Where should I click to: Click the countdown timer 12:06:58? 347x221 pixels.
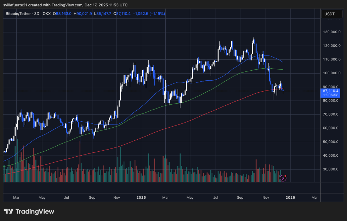[x=331, y=95]
